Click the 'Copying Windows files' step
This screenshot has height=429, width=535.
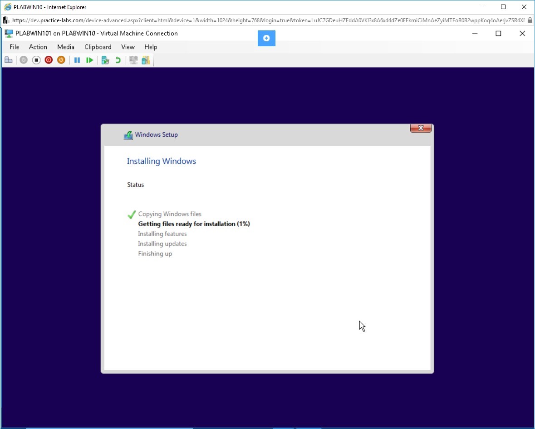170,214
